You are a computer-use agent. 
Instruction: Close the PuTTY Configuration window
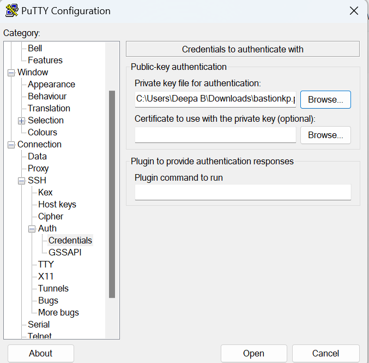pos(354,11)
